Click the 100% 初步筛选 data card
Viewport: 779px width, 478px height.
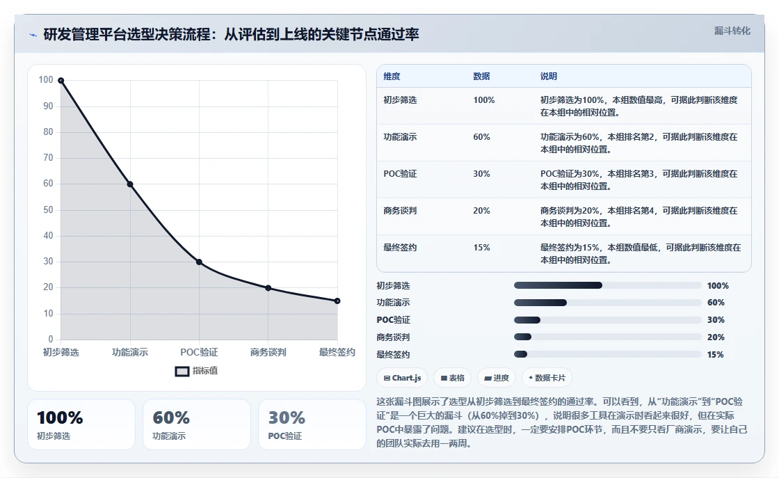click(81, 424)
